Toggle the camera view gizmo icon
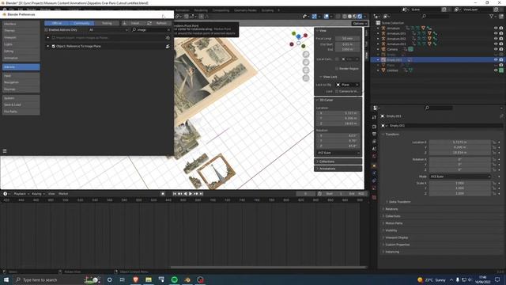Viewport: 506px width, 285px height. pyautogui.click(x=306, y=70)
